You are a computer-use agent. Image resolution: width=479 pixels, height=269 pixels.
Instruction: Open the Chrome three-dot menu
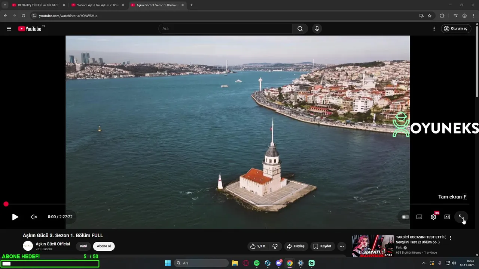473,16
